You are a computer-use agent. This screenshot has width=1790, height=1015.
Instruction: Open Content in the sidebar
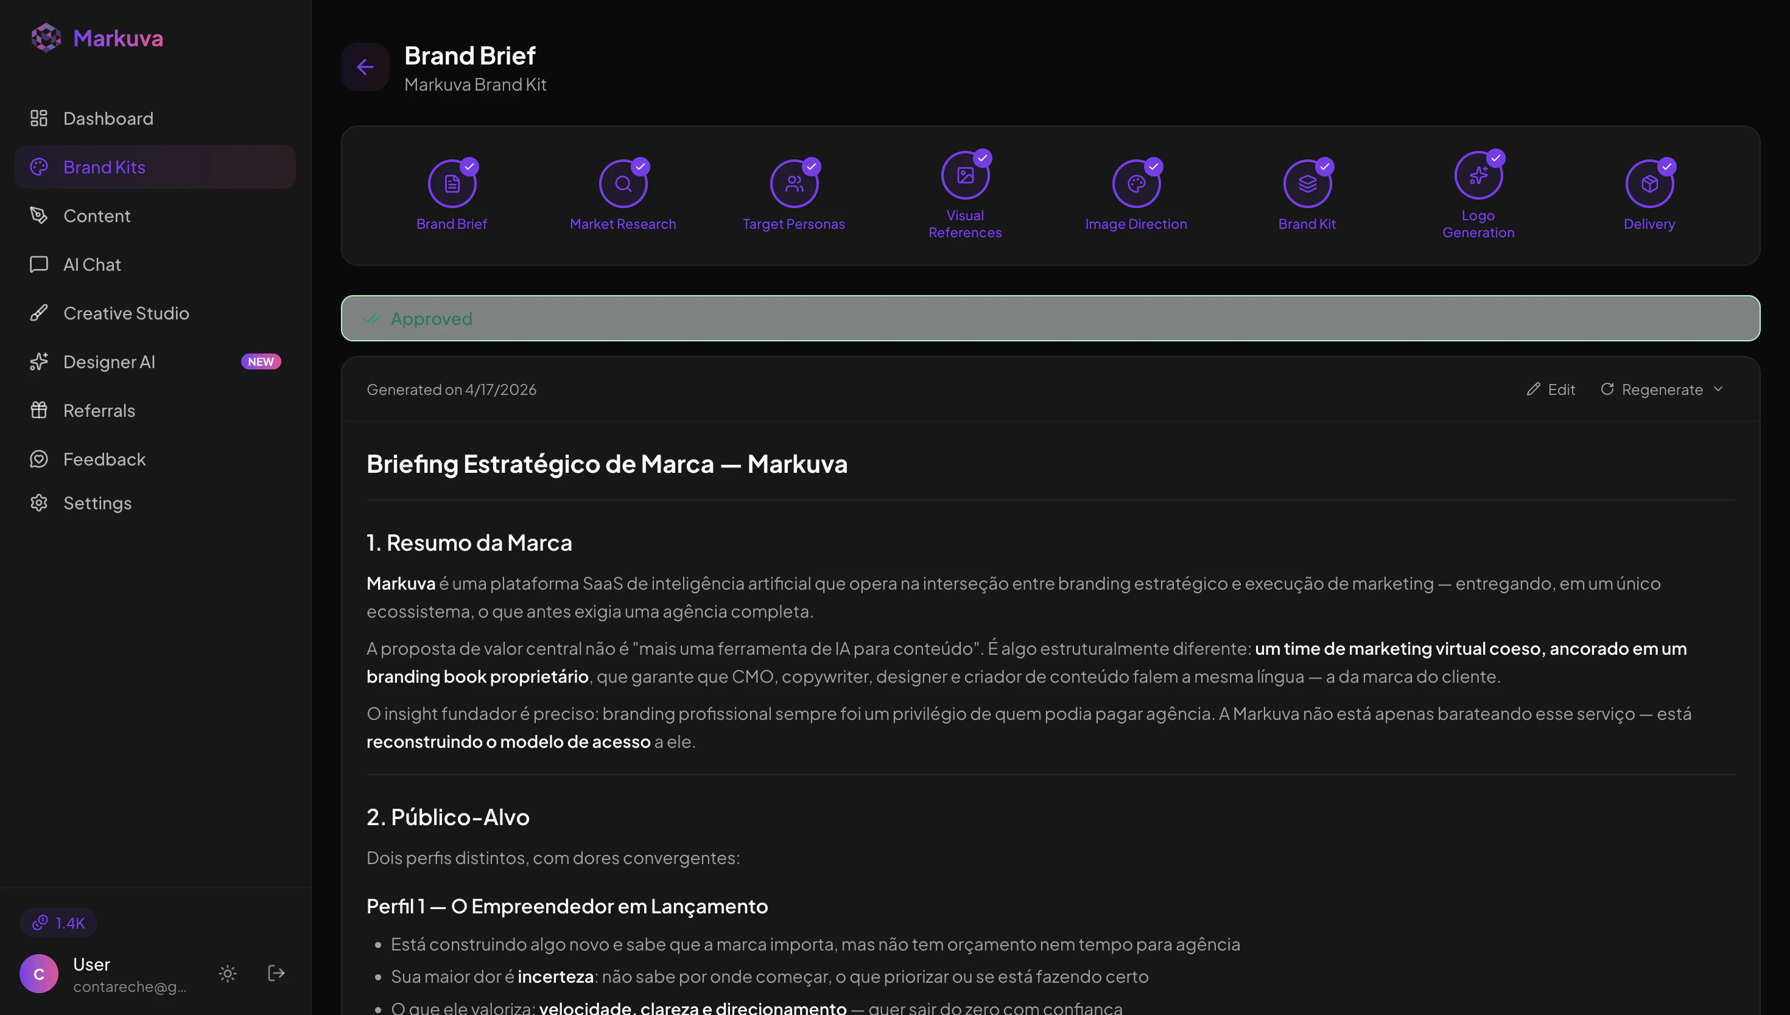coord(155,215)
